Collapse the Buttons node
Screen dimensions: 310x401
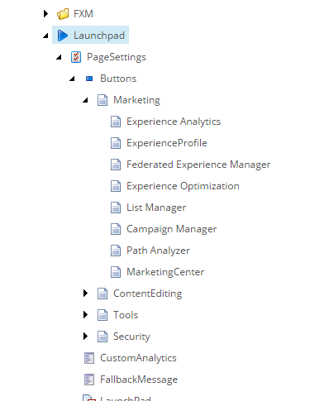click(72, 79)
